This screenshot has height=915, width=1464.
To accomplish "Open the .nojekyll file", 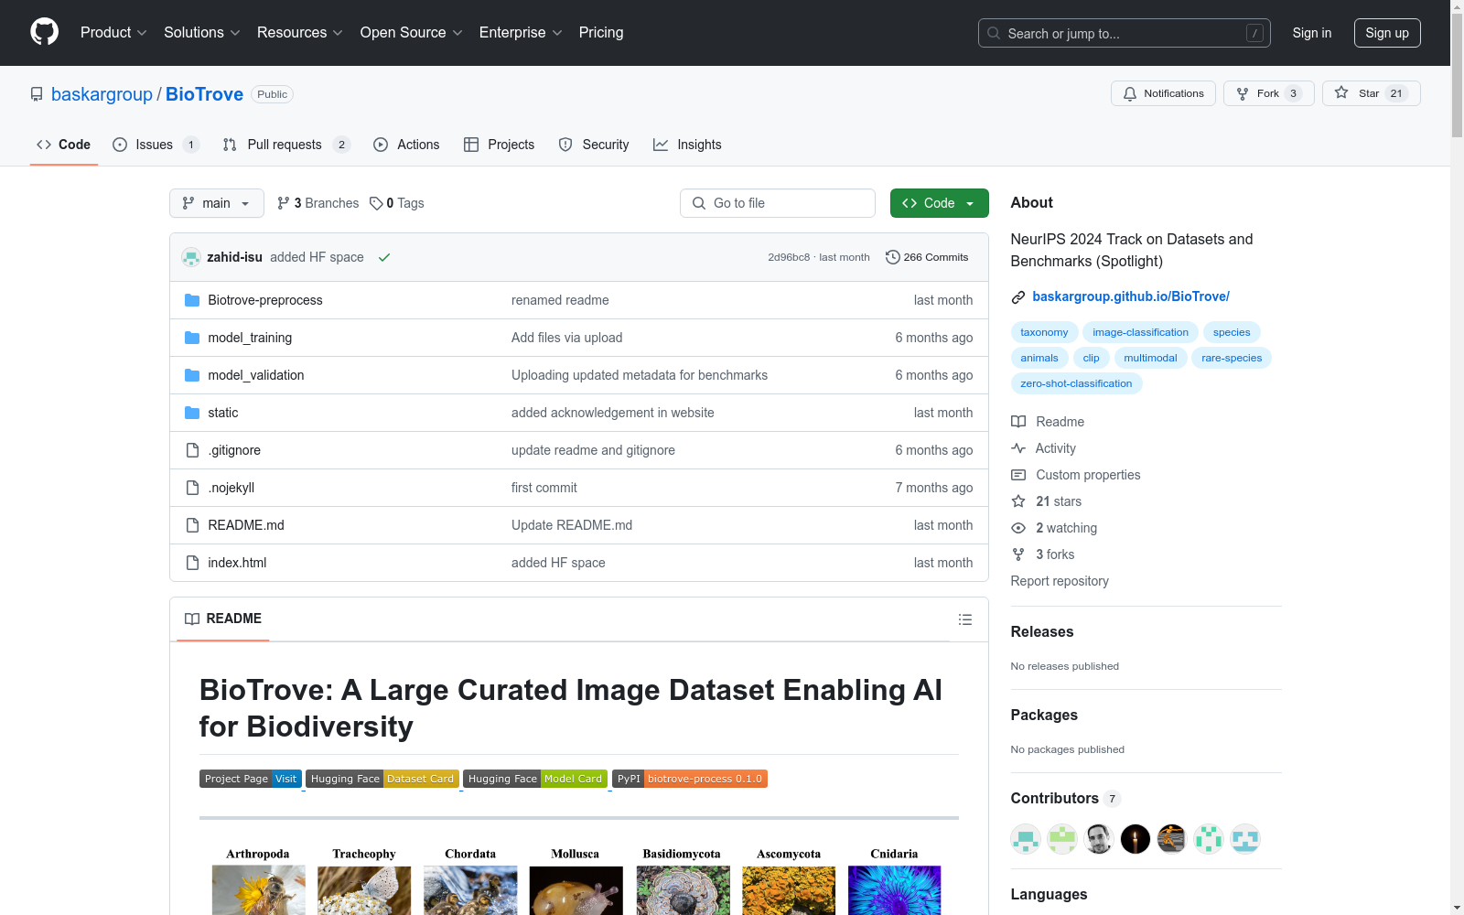I will pos(231,488).
